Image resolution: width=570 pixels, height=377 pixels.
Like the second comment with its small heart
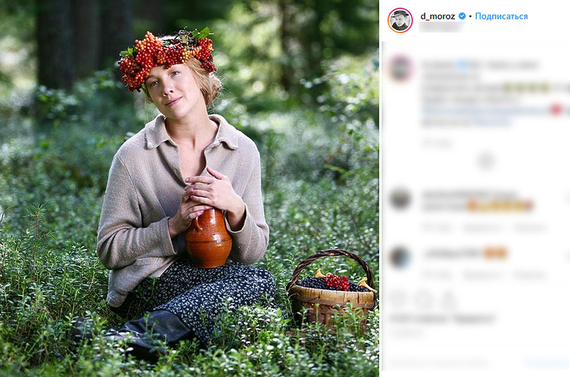point(565,199)
